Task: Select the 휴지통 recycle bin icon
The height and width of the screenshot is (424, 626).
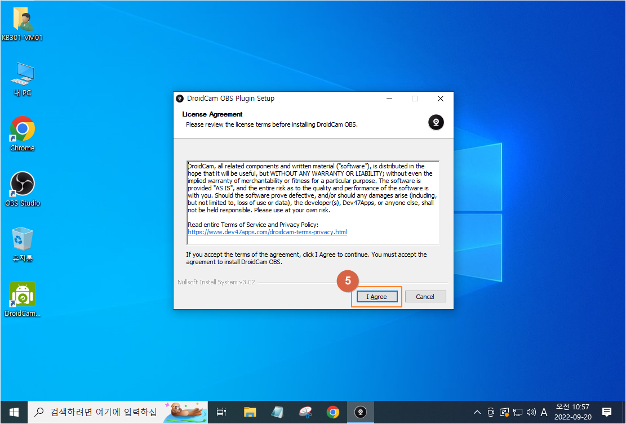Action: (23, 244)
